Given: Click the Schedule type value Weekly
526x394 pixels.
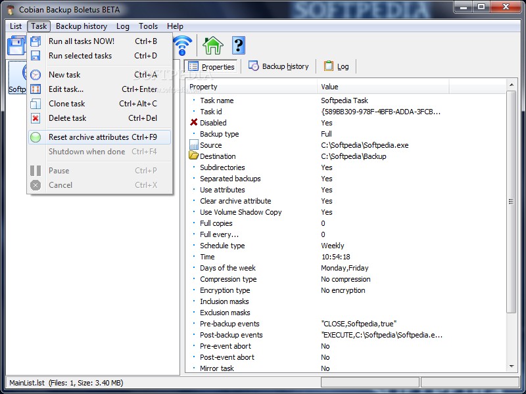Looking at the screenshot, I should point(333,246).
